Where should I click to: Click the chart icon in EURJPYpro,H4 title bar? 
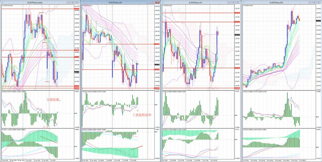[x=83, y=2]
